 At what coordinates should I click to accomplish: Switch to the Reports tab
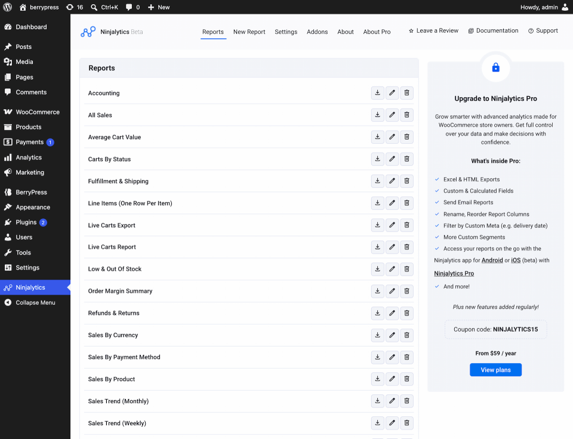point(213,32)
